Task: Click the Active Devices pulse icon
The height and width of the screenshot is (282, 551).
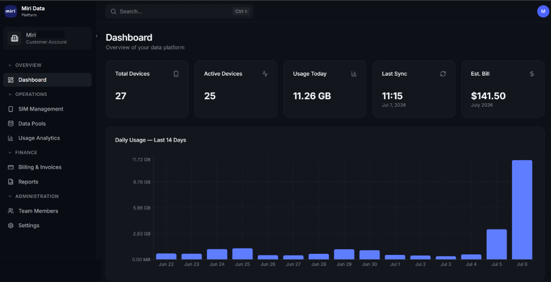Action: click(265, 74)
